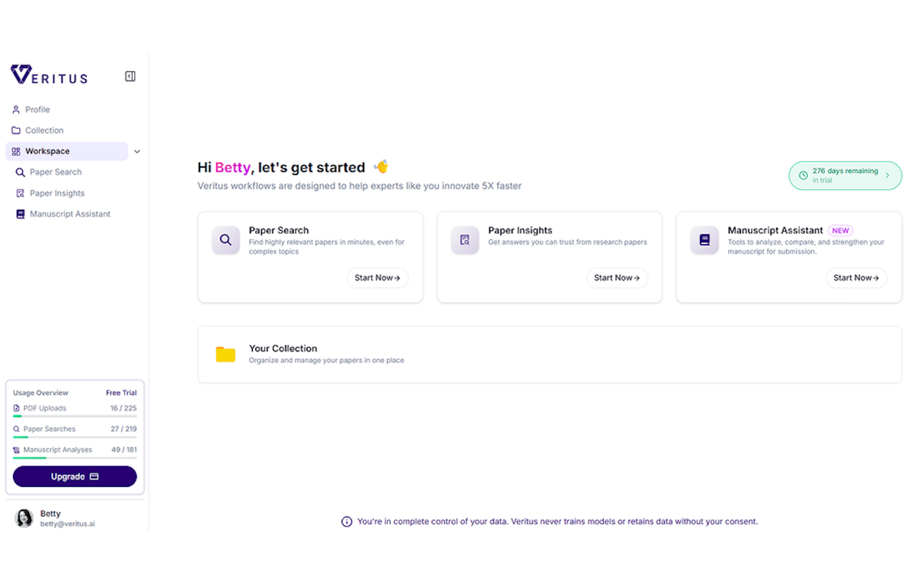Click the Paper Search magnifier card icon
This screenshot has width=909, height=572.
coord(226,240)
